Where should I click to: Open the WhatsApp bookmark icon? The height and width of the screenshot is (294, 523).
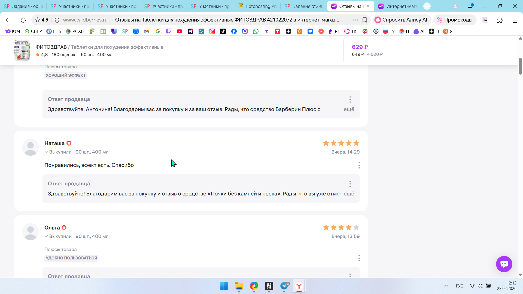(256, 31)
